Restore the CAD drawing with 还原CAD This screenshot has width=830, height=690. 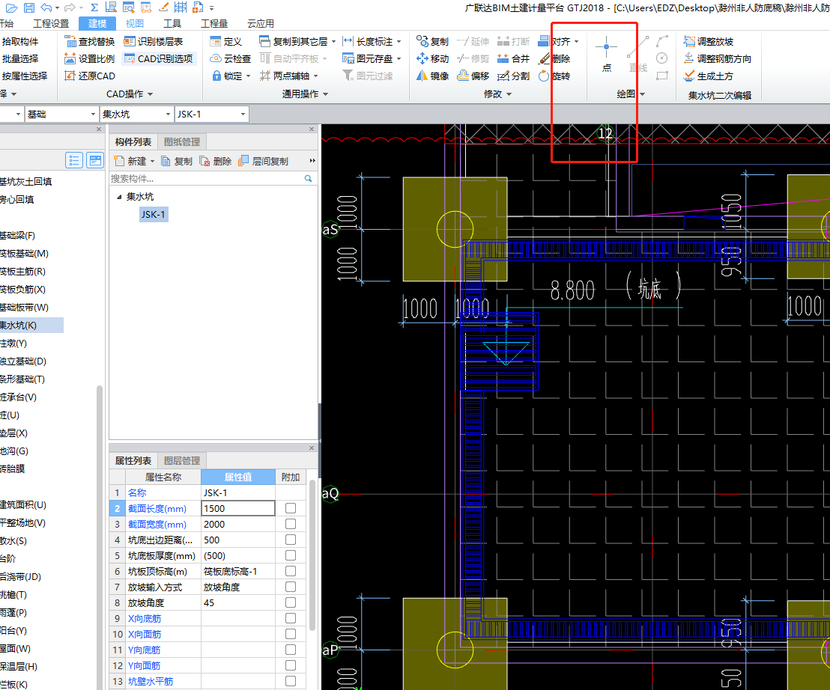[x=89, y=76]
